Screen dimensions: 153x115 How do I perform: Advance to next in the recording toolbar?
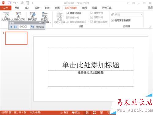pos(11,27)
